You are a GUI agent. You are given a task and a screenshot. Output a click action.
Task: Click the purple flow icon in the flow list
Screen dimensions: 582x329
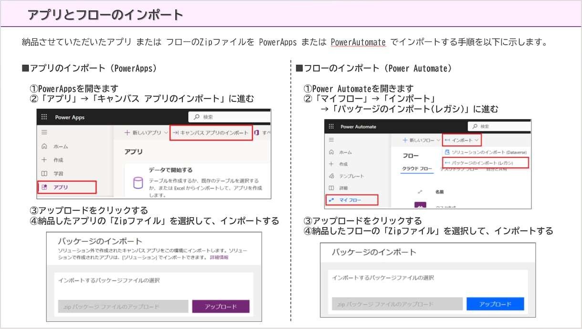tap(420, 205)
